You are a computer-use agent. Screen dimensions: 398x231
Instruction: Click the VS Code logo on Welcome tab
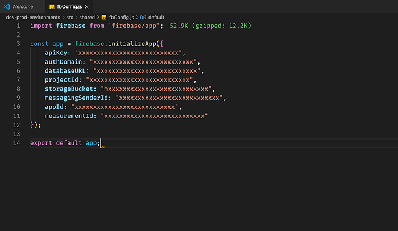click(x=7, y=7)
